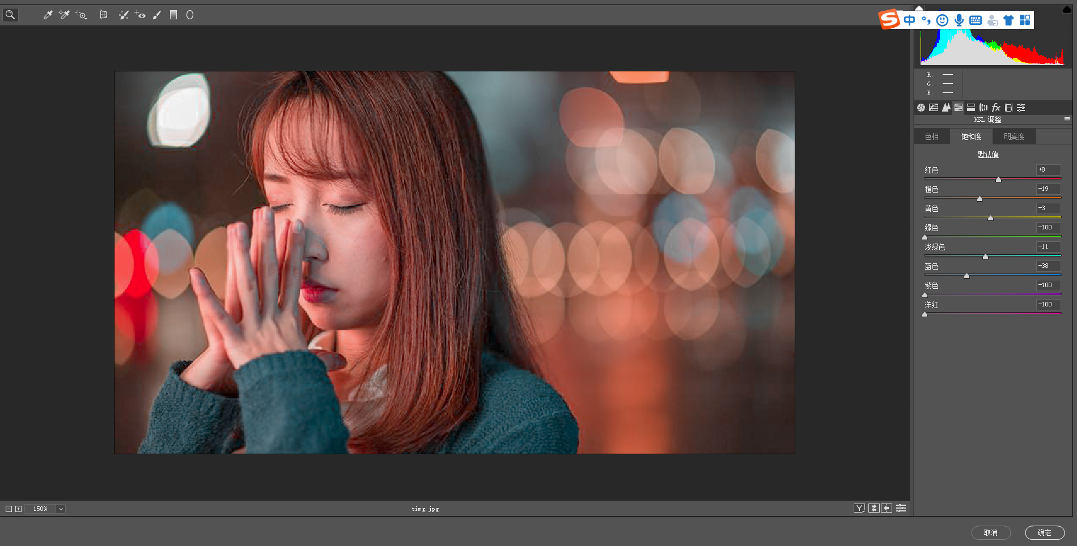This screenshot has width=1077, height=546.
Task: Toggle highlight clipping warning on histogram
Action: (1066, 10)
